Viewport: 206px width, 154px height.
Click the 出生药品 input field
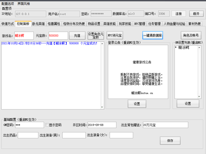[x=28, y=135]
